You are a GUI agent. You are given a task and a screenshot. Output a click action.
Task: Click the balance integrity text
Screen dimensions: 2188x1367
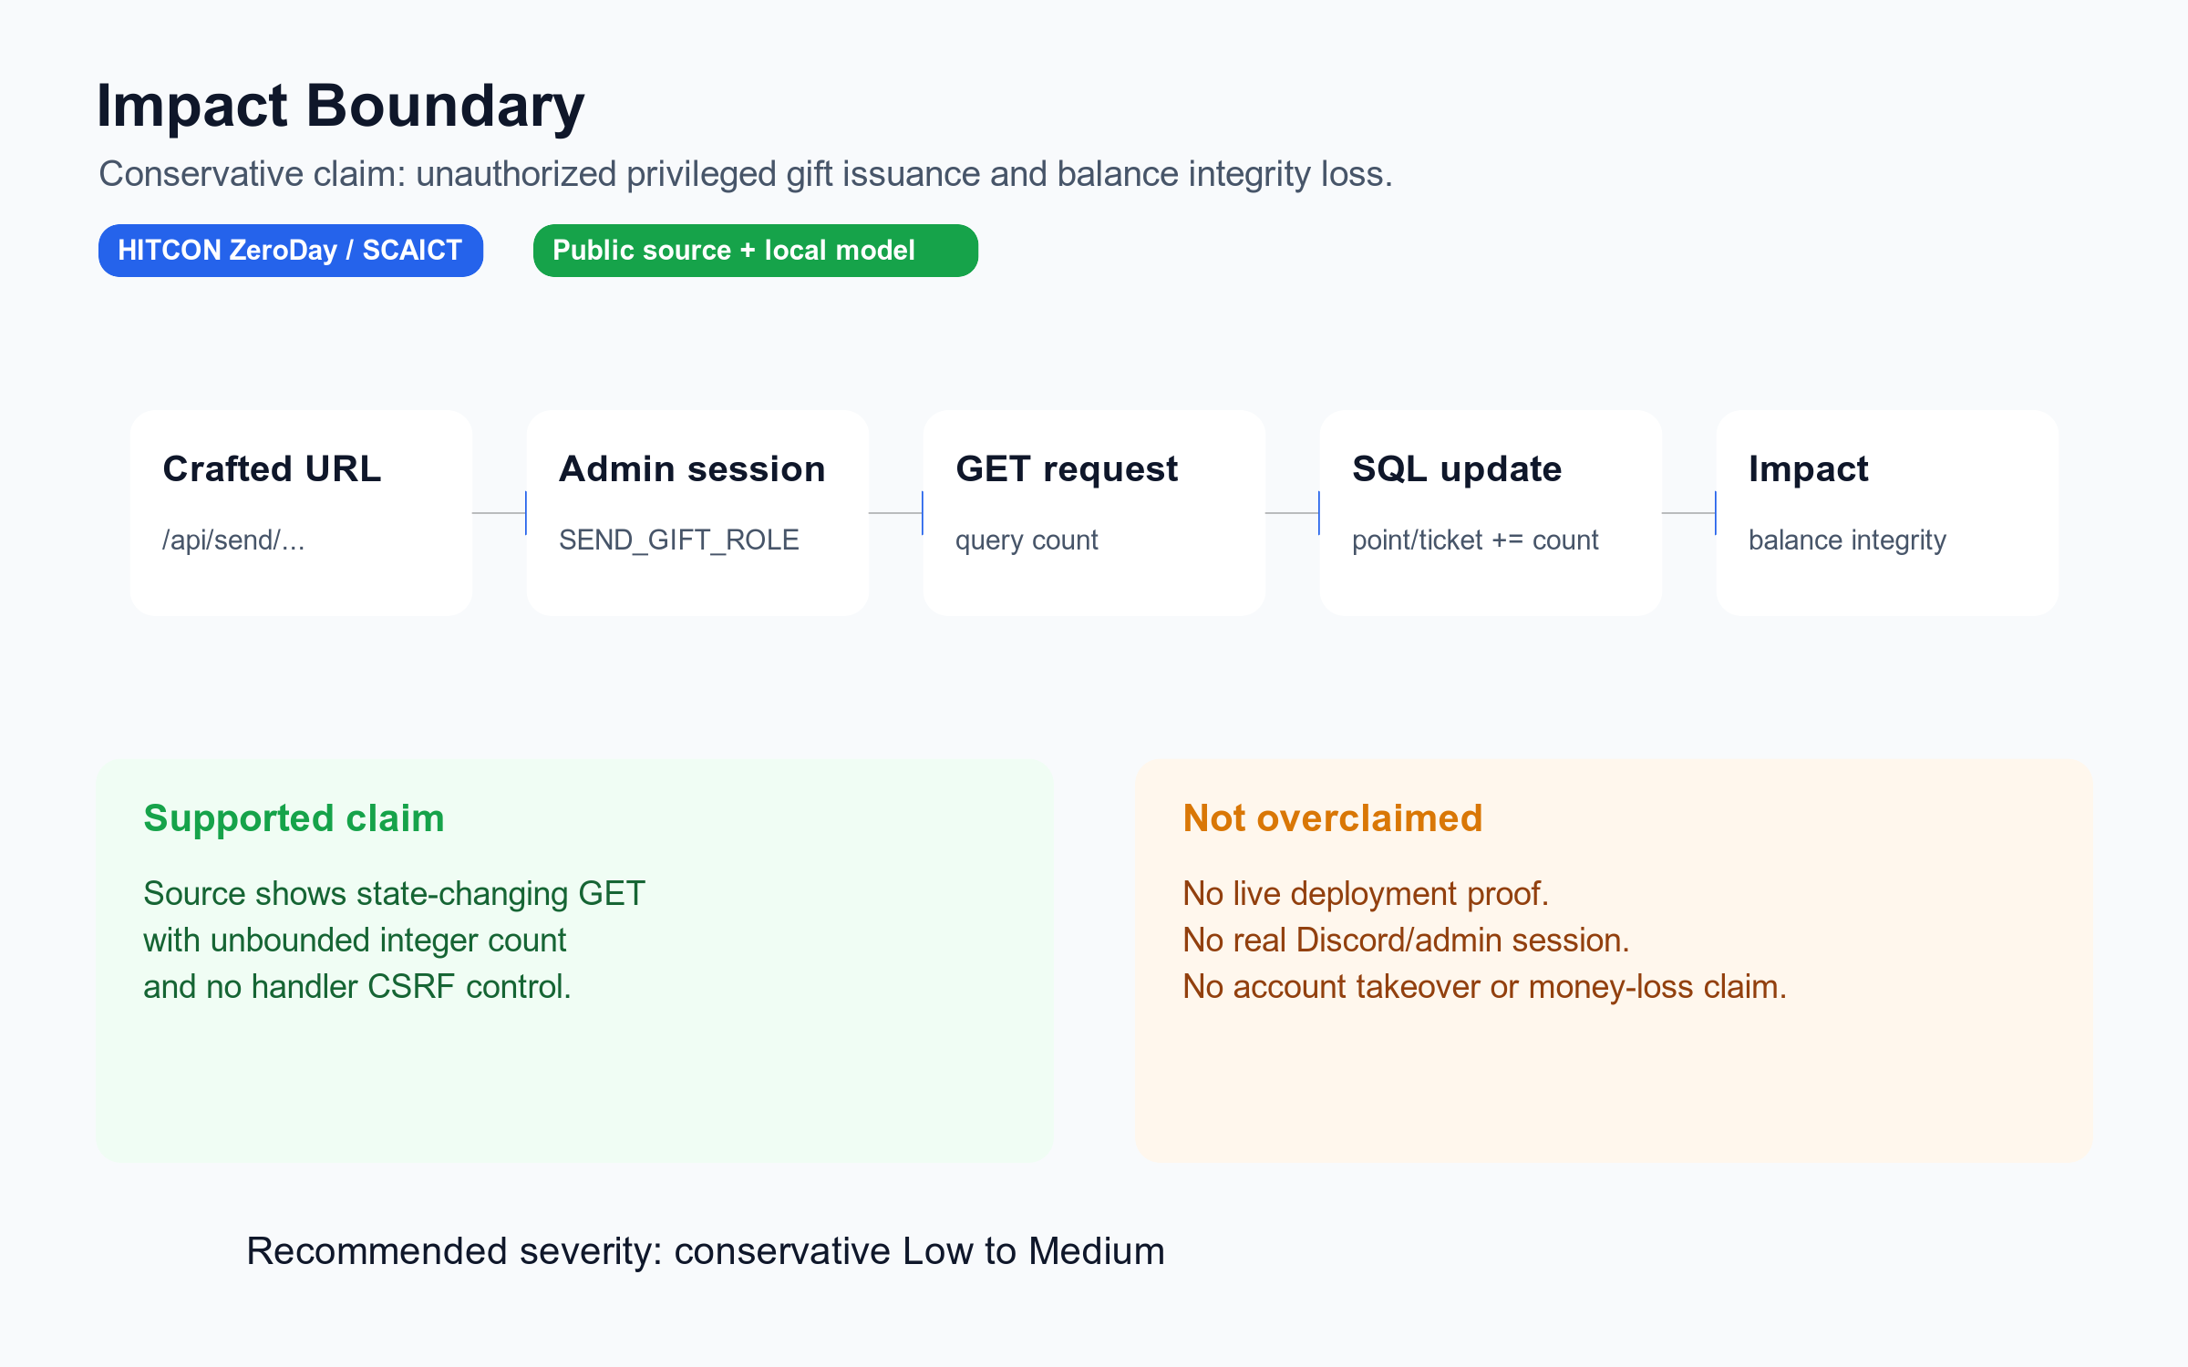[x=1847, y=540]
